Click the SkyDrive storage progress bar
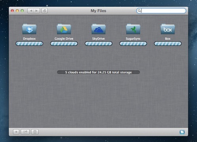The width and height of the screenshot is (197, 142). (98, 44)
